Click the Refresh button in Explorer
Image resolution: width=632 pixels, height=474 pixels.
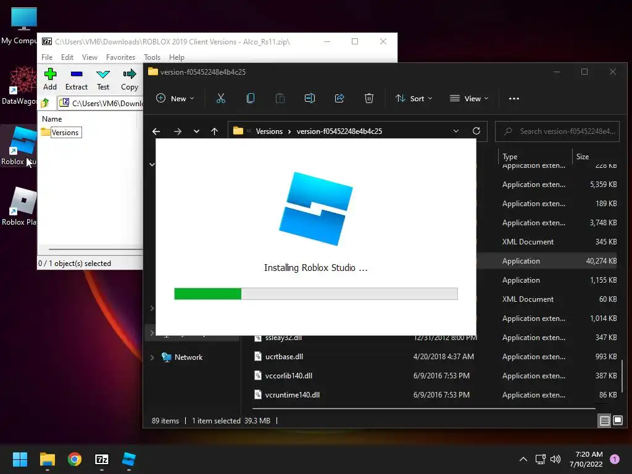pyautogui.click(x=476, y=131)
